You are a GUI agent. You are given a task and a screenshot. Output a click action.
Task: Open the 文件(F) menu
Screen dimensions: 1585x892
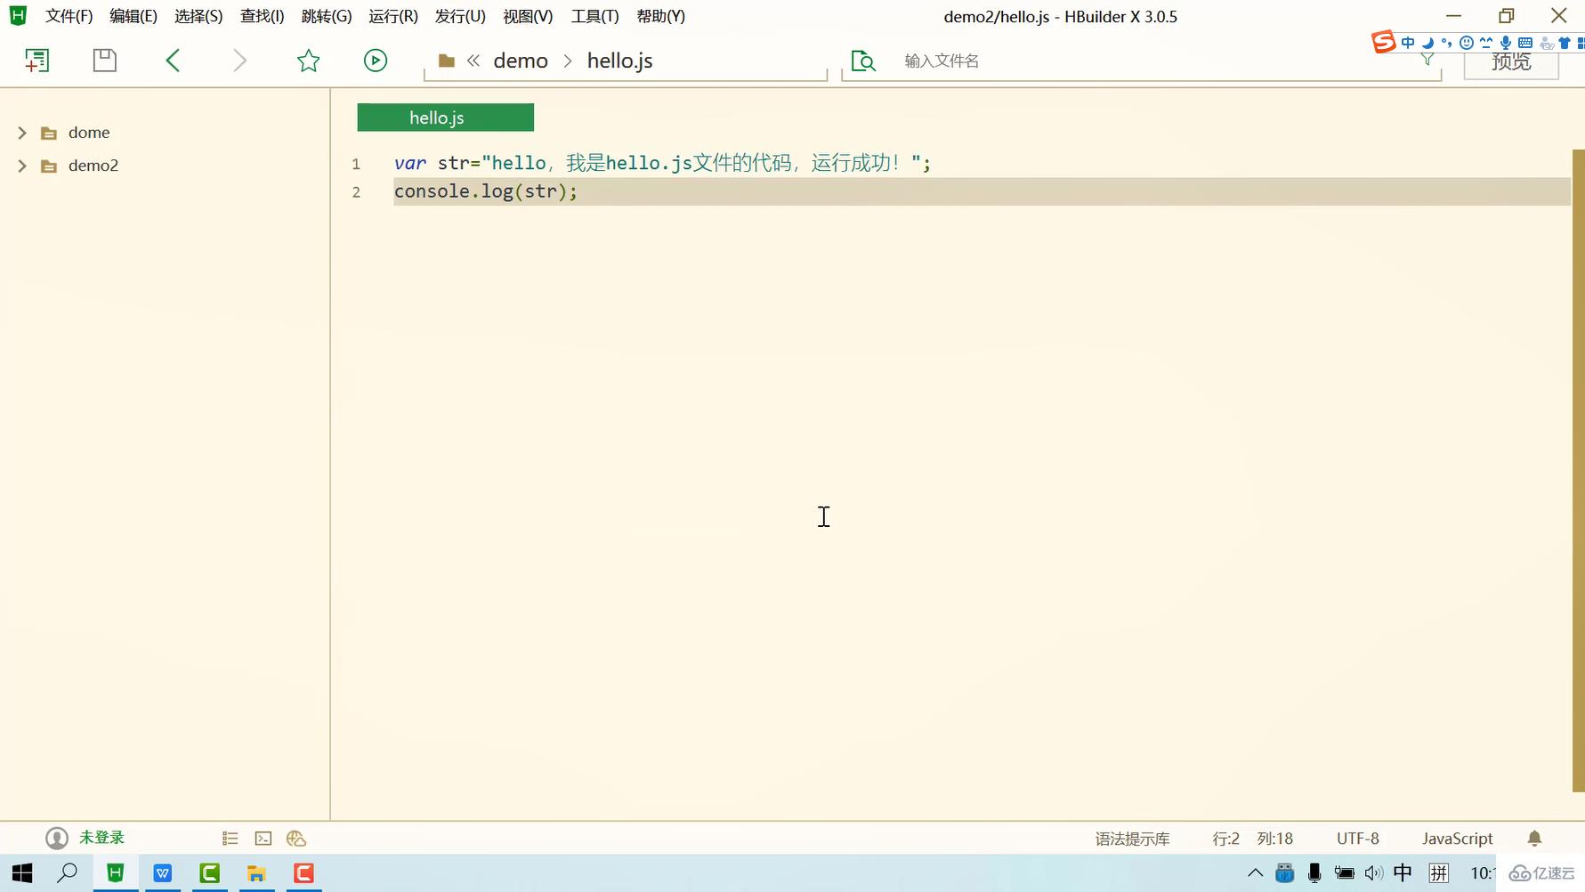click(x=69, y=16)
